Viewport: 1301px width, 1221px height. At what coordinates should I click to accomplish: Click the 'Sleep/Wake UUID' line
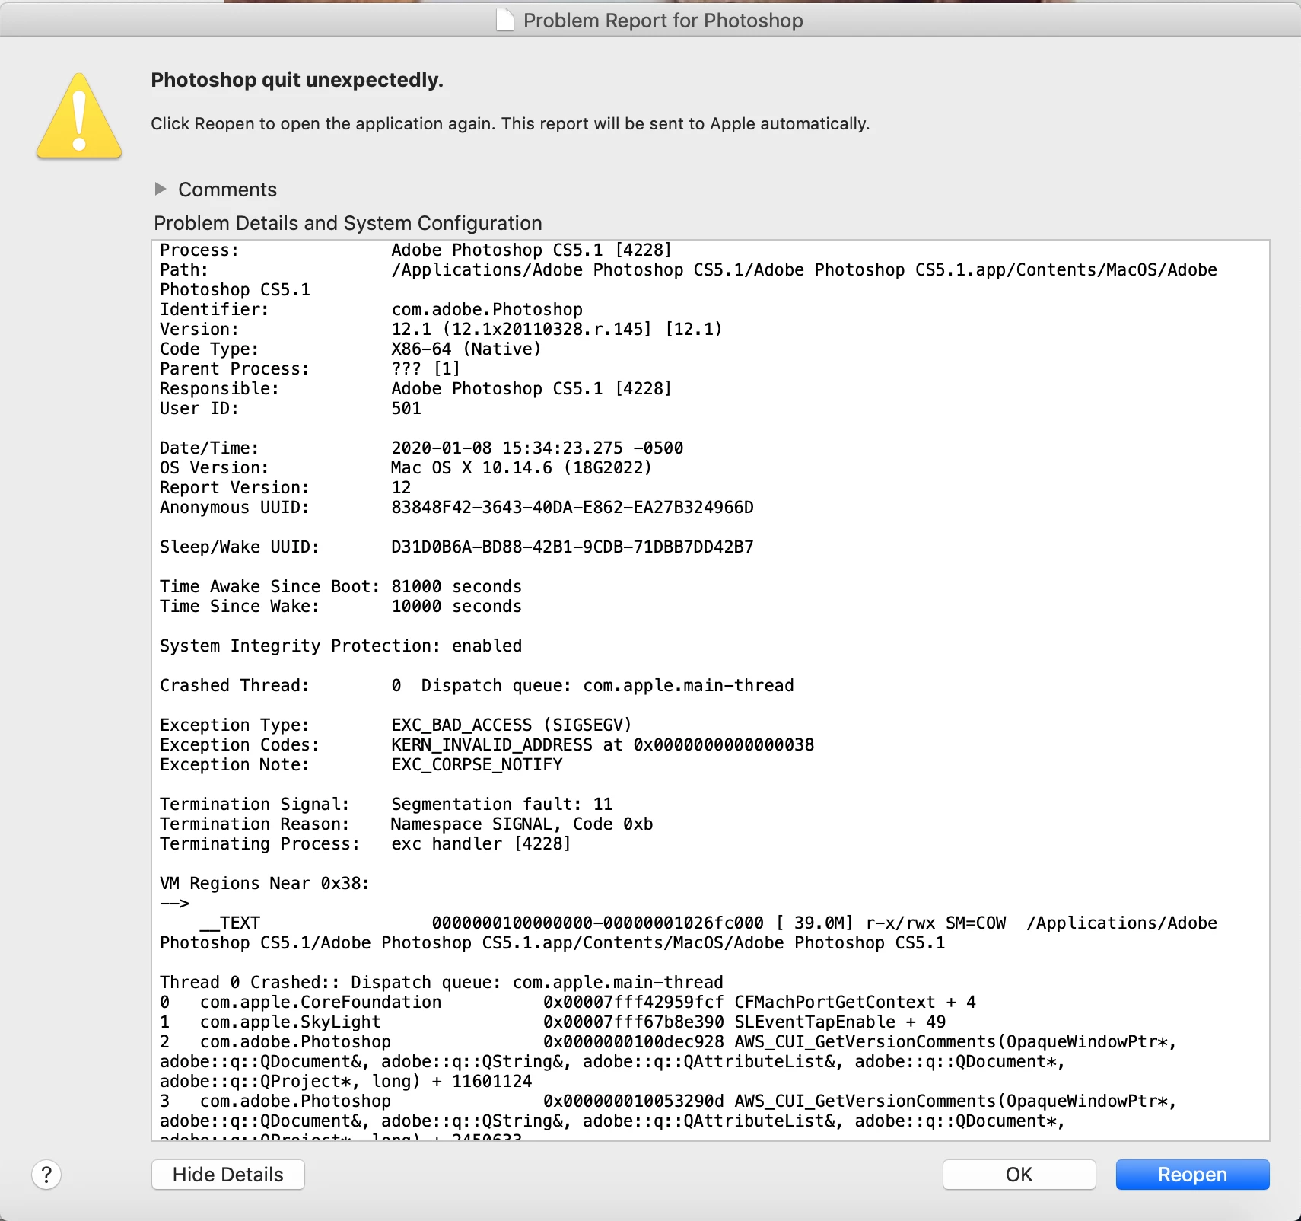456,547
